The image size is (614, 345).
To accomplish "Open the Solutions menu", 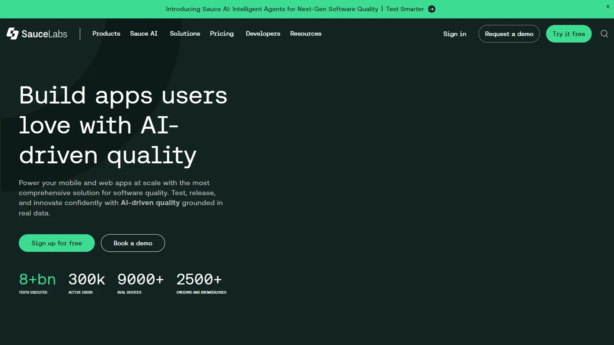I will (x=185, y=34).
